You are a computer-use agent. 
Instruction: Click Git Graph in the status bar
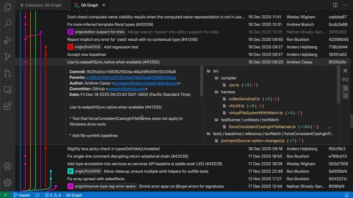point(74,195)
